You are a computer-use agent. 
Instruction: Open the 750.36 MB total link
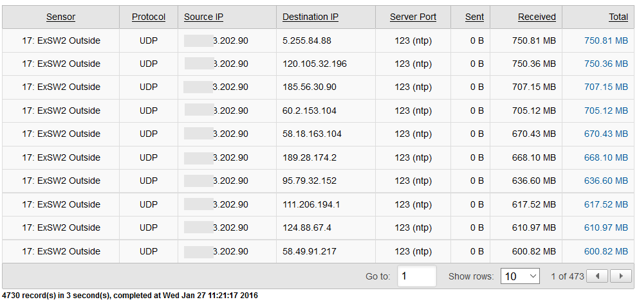click(606, 64)
